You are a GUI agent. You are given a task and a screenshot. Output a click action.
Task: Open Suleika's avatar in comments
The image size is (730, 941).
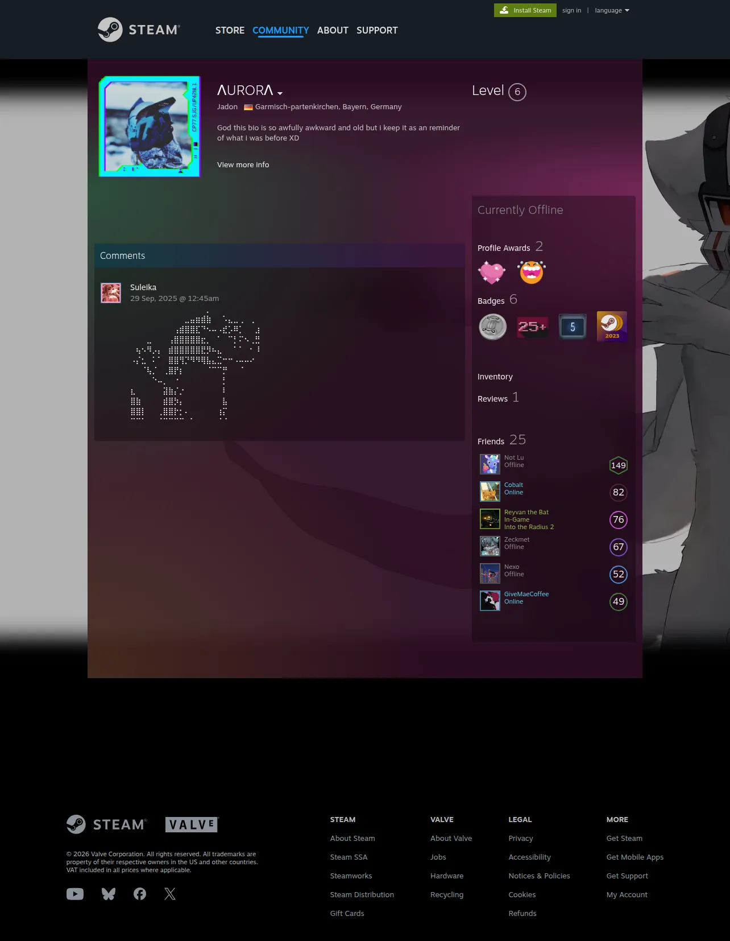111,293
